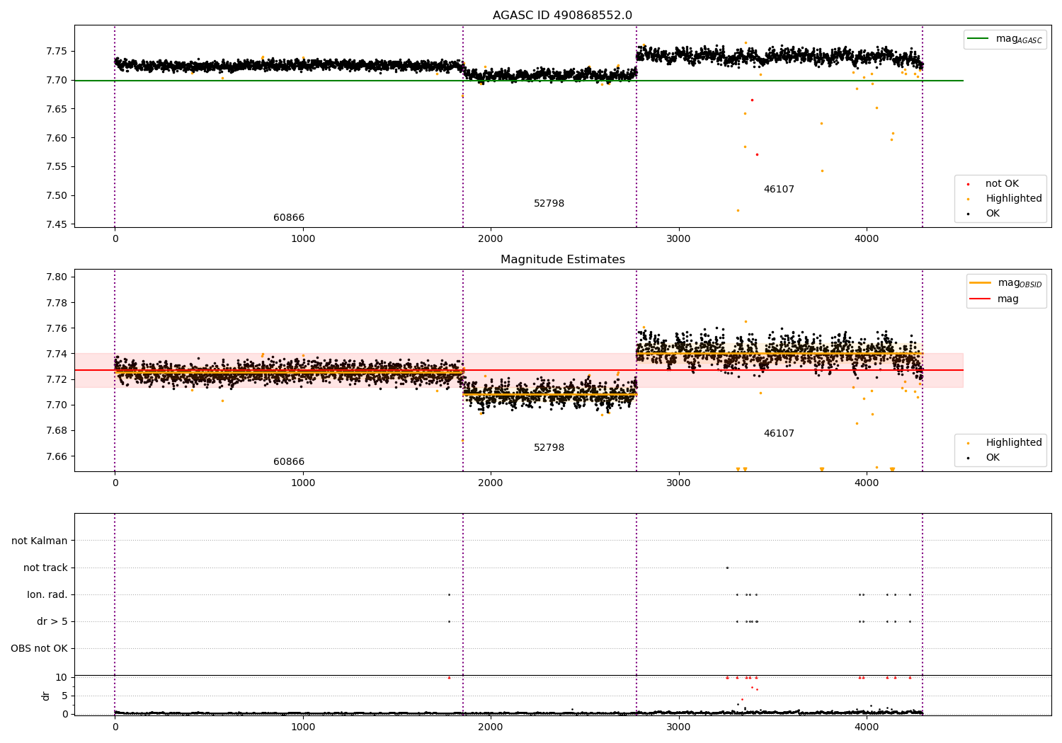Viewport: 1062px width, 743px height.
Task: Click the 7.65 tick on top plot
Action: click(x=57, y=109)
